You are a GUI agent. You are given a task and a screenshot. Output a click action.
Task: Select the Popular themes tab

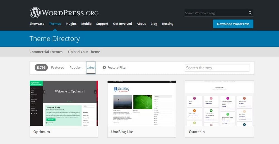tap(75, 67)
